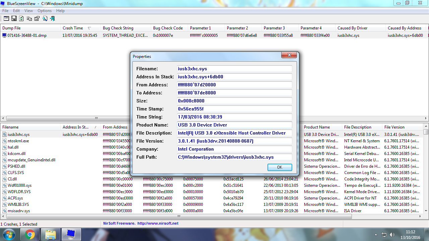Open Windows Explorer from the taskbar
The width and height of the screenshot is (429, 241).
50,235
